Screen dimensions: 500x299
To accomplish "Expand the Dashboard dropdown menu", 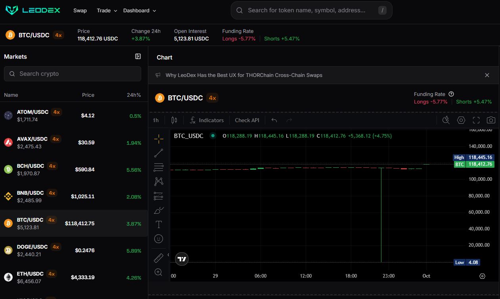I will click(x=140, y=11).
